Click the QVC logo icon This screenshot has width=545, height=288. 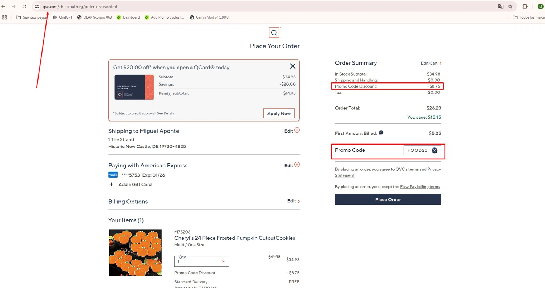click(x=274, y=33)
